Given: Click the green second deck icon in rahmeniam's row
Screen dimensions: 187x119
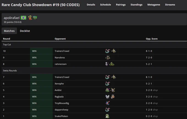Looking at the screenshot, I should (x=112, y=64).
